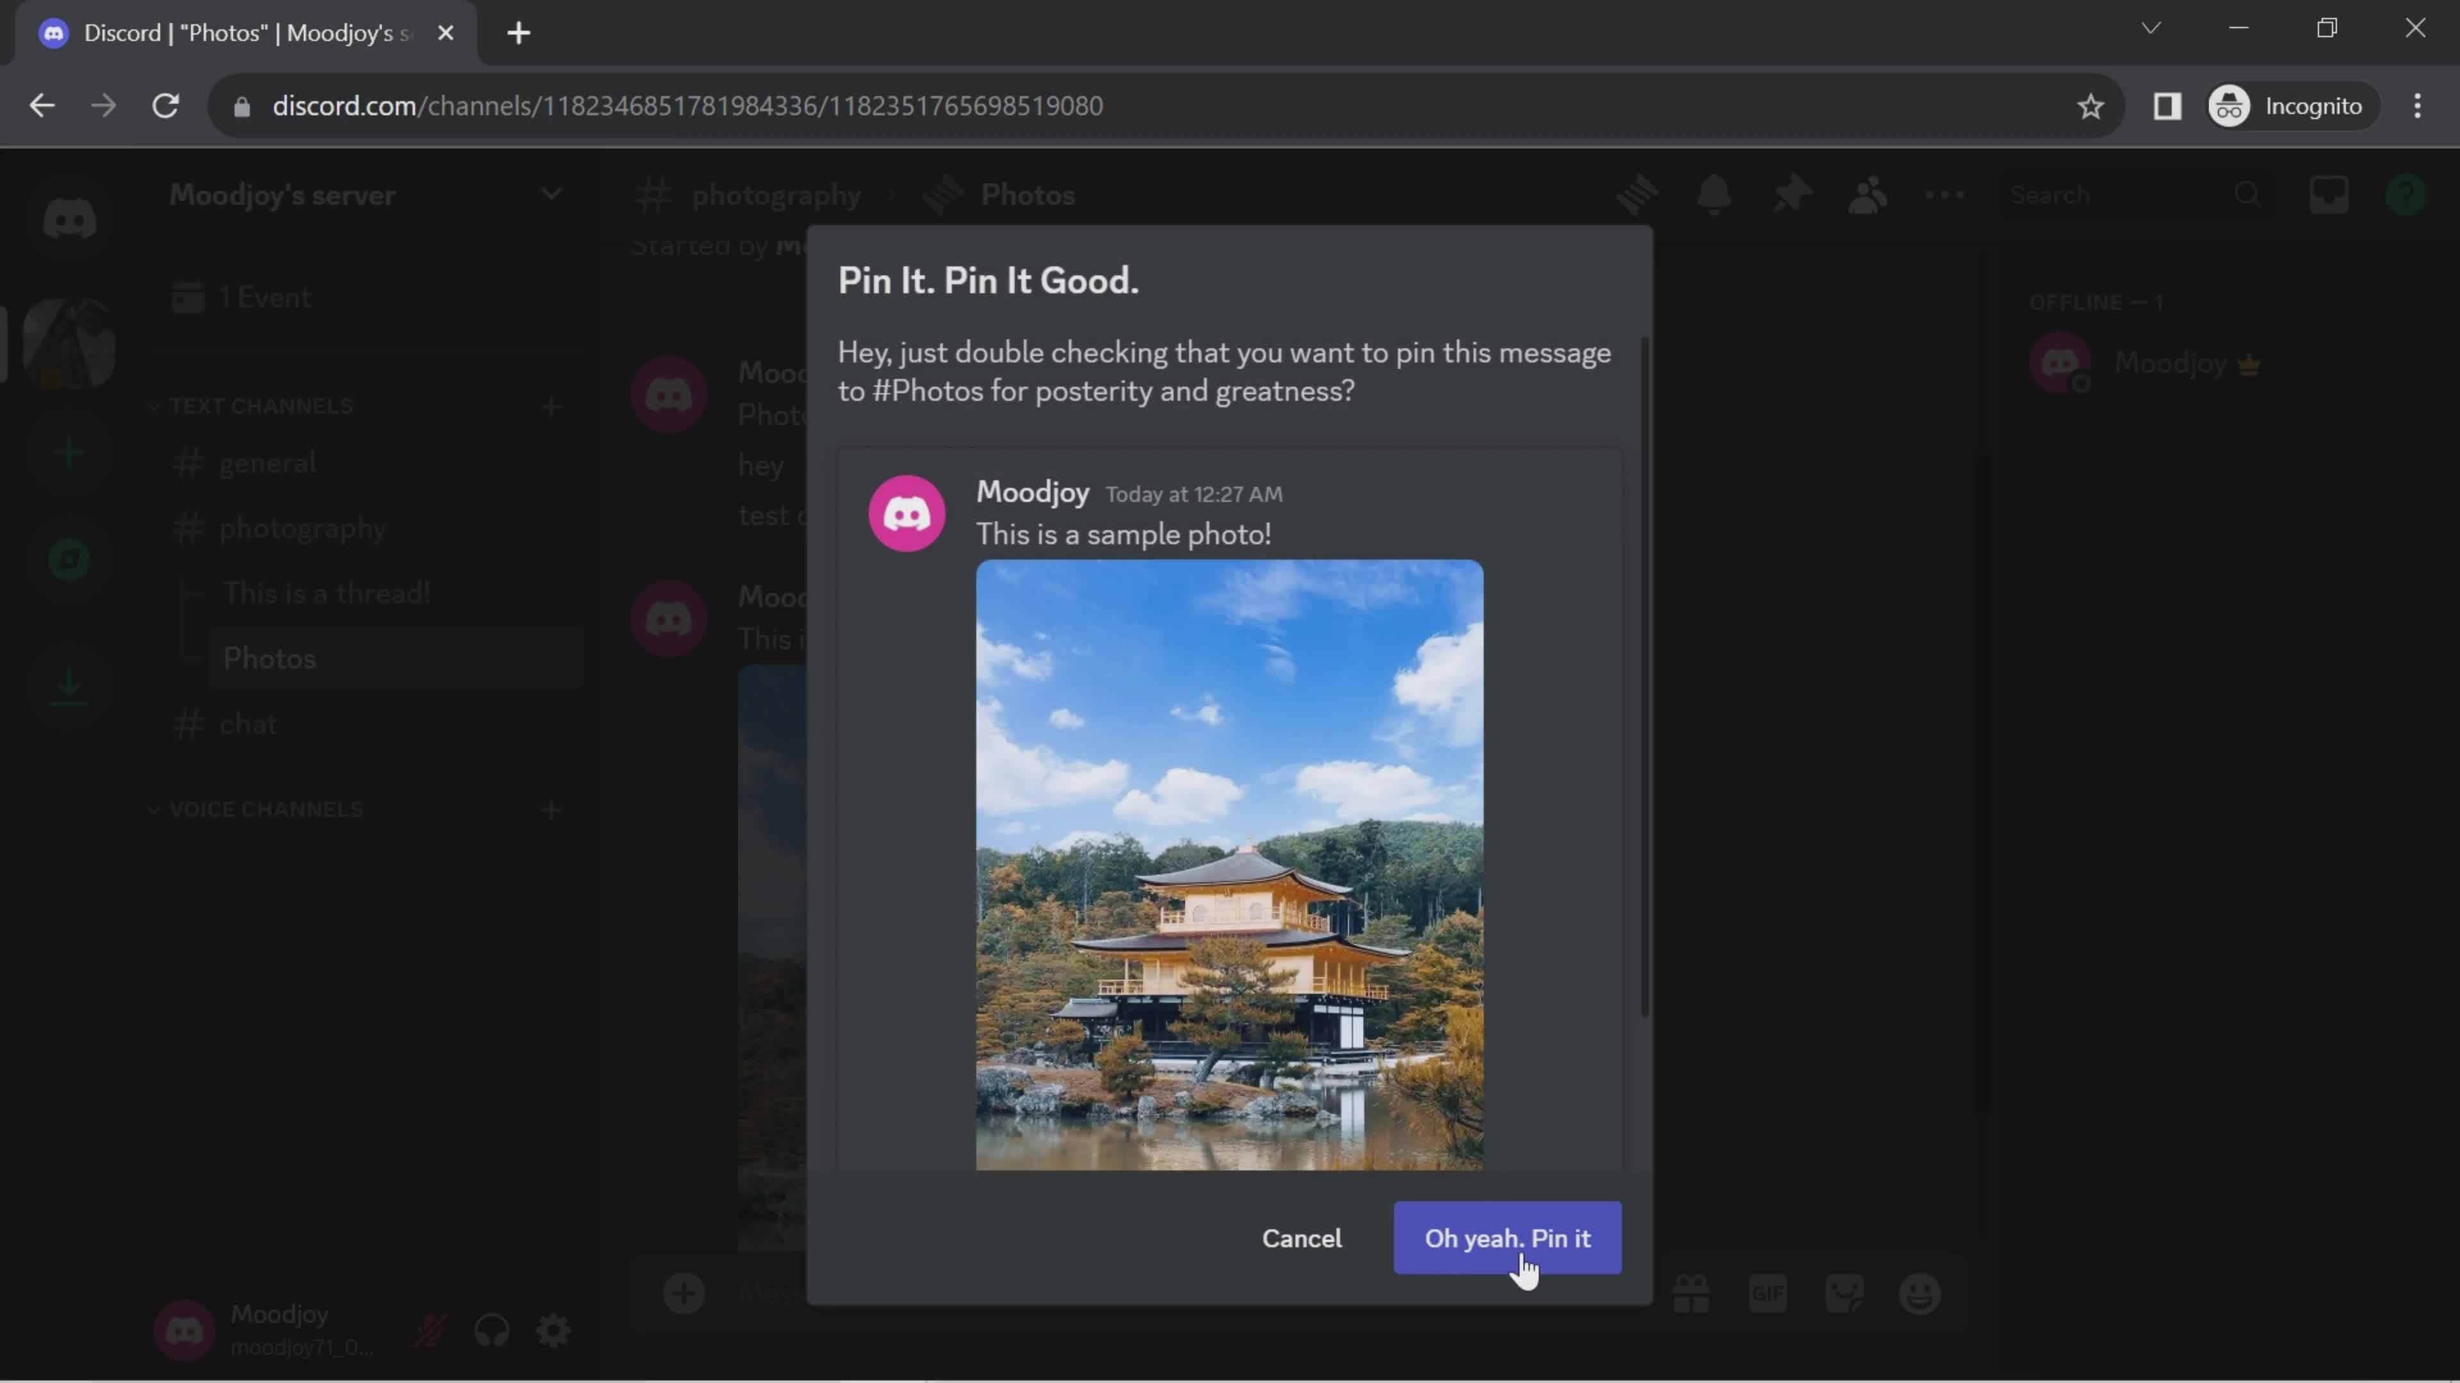Open the temple photo thumbnail in dialog
The width and height of the screenshot is (2460, 1383).
pos(1229,865)
